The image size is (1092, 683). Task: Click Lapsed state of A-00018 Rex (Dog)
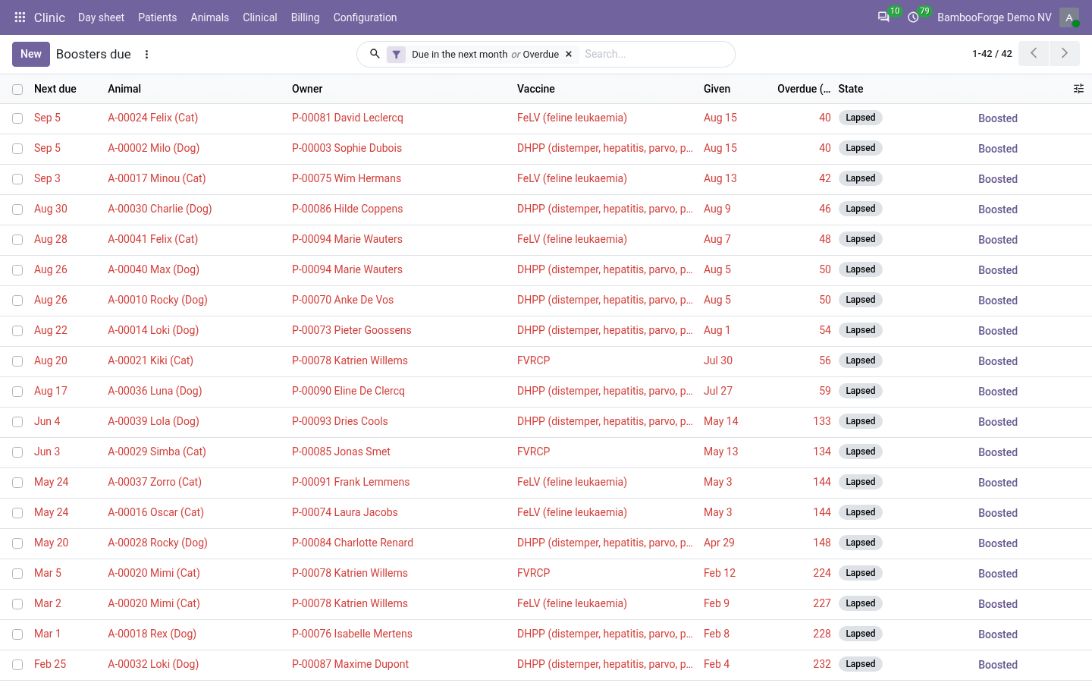[861, 634]
